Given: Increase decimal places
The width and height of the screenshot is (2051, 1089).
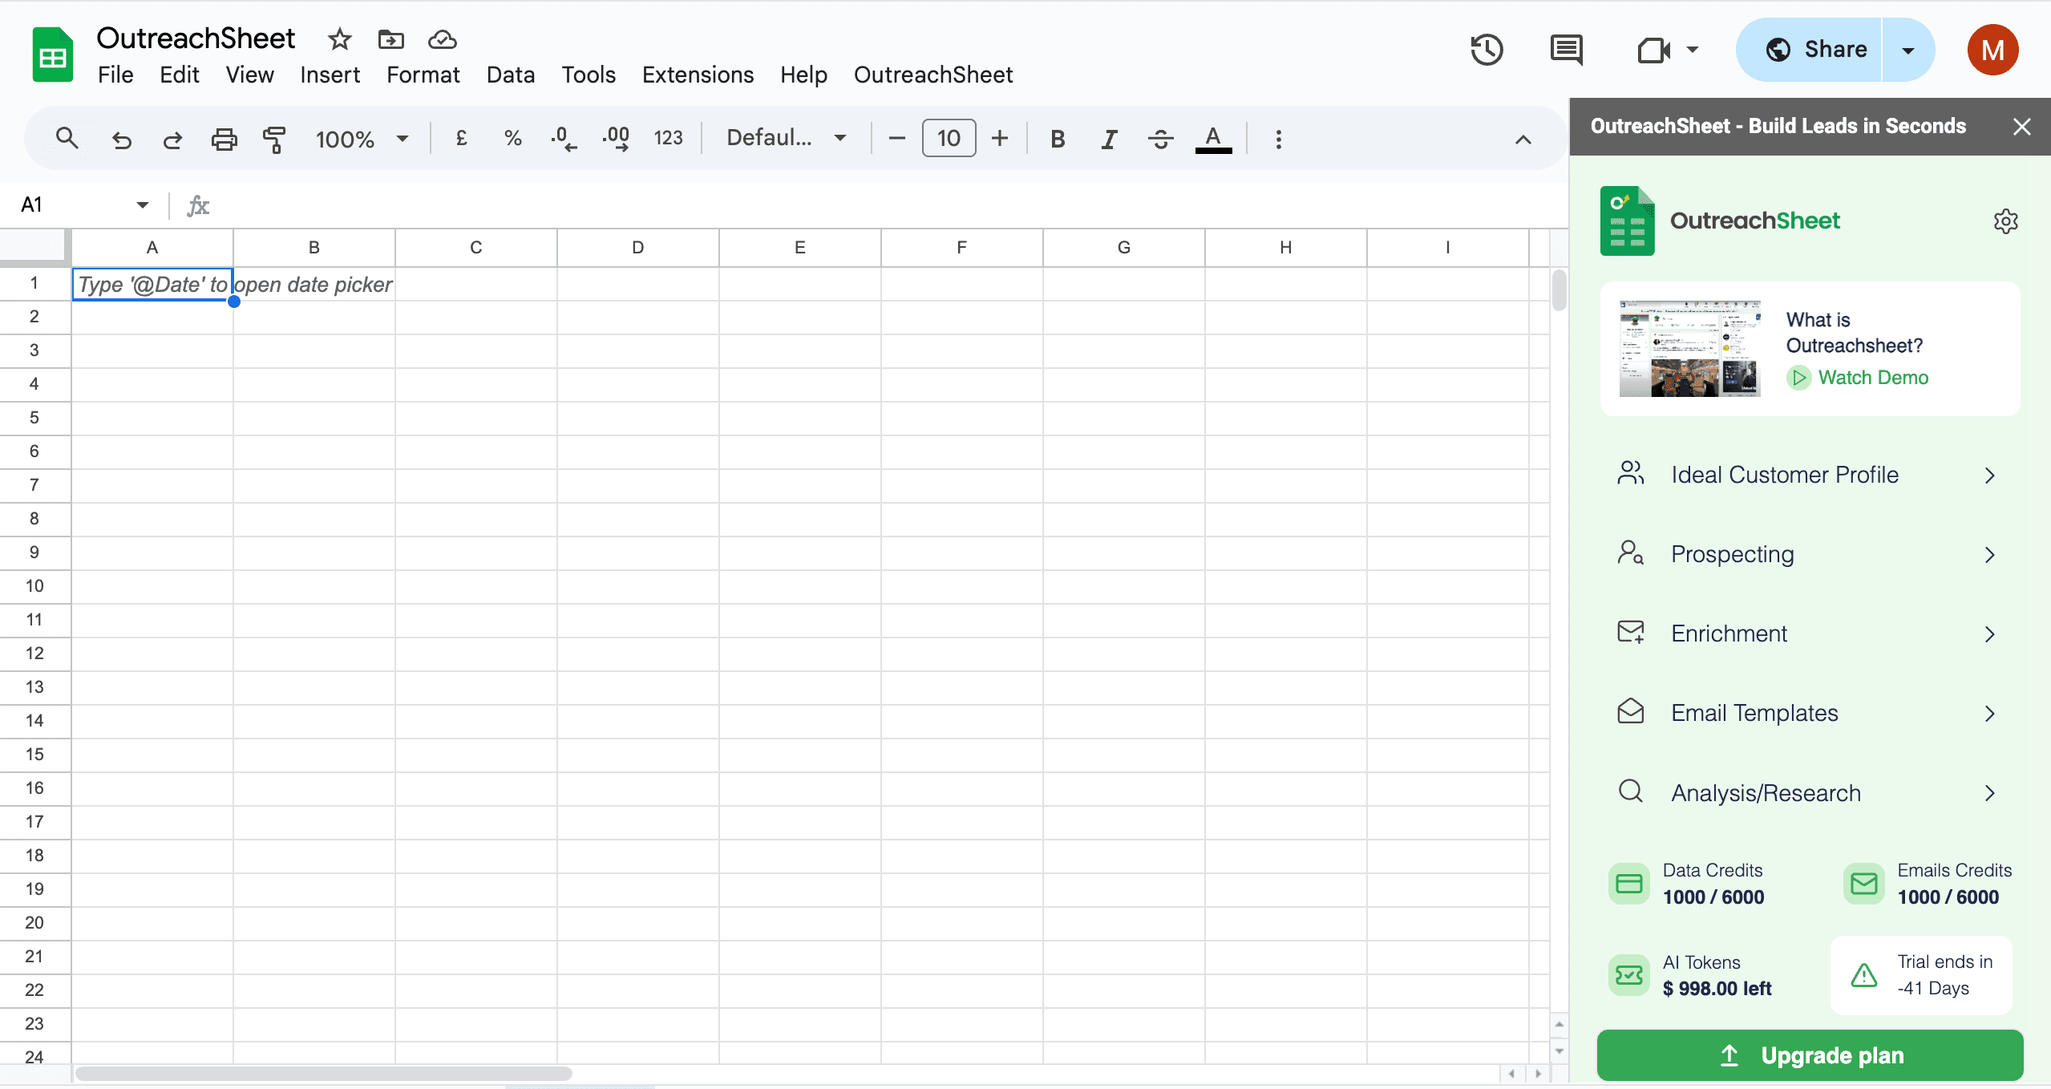Looking at the screenshot, I should [x=616, y=139].
